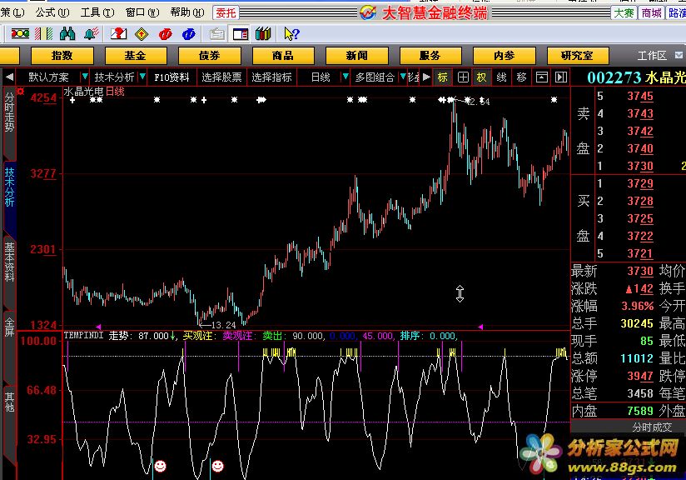Click the gray card toolbar icon
Screen dimensions: 686x480
tap(217, 33)
